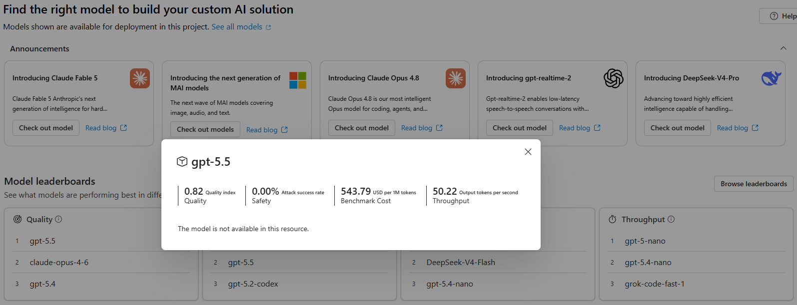Read blog link for Claude Opus 4.8
797x305 pixels.
tap(417, 128)
